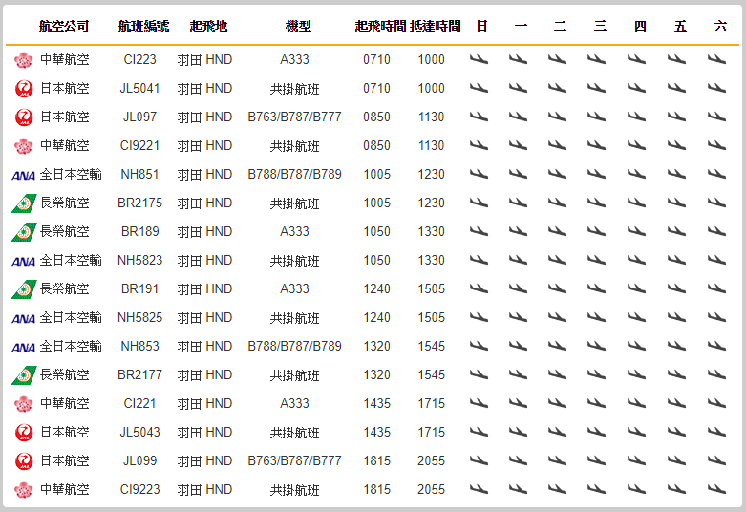Select flight number BR2177
The image size is (746, 512).
click(x=139, y=375)
